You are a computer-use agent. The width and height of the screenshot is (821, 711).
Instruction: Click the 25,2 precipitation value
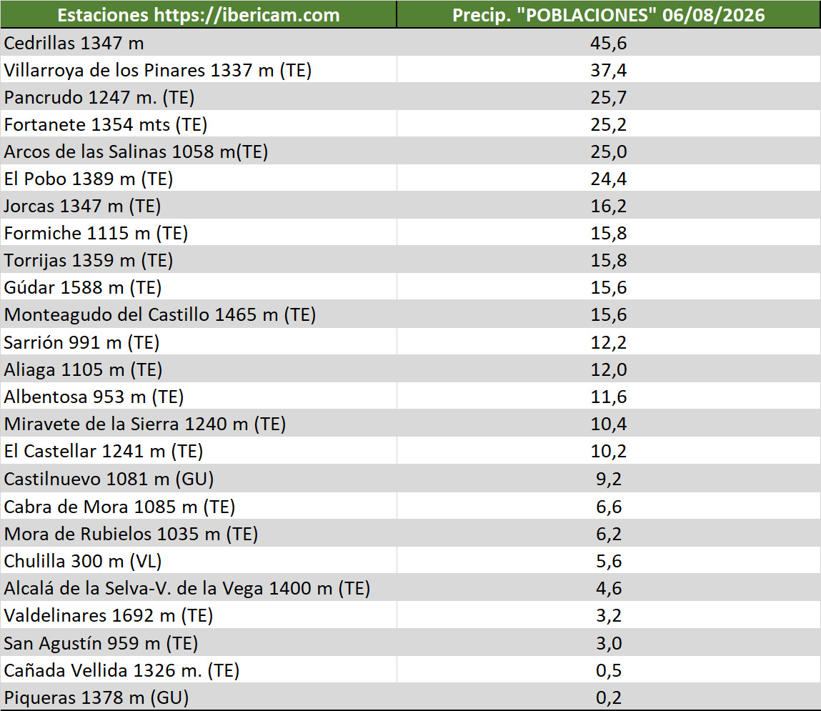click(608, 124)
